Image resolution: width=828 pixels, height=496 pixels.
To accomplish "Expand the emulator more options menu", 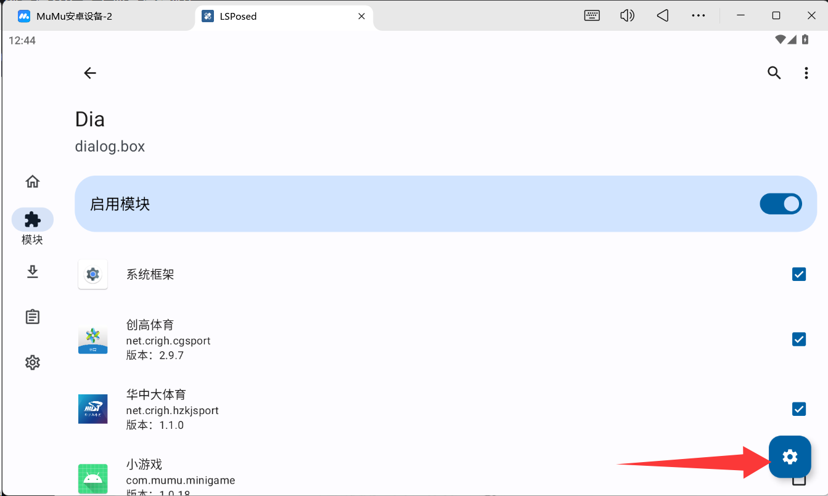I will 698,16.
